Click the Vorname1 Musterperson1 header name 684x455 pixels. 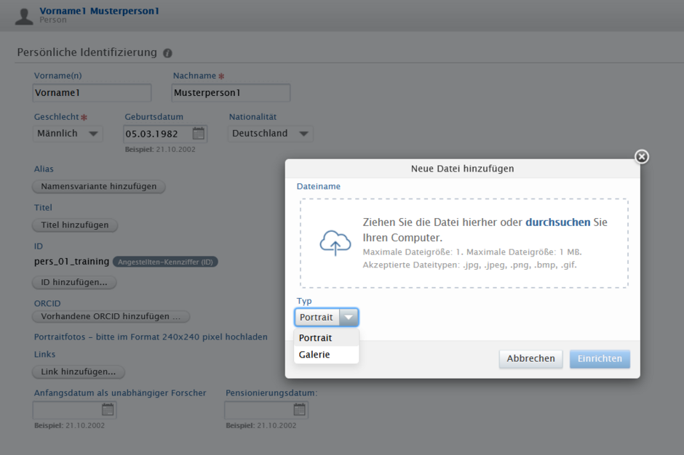click(x=100, y=11)
